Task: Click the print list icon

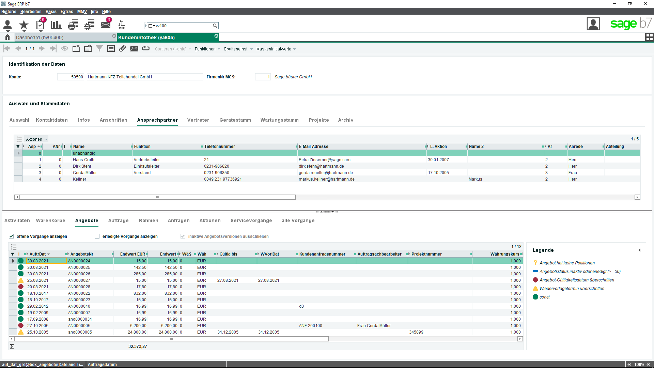Action: (73, 25)
